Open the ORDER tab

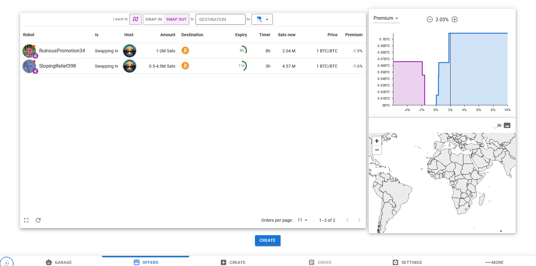coord(320,262)
